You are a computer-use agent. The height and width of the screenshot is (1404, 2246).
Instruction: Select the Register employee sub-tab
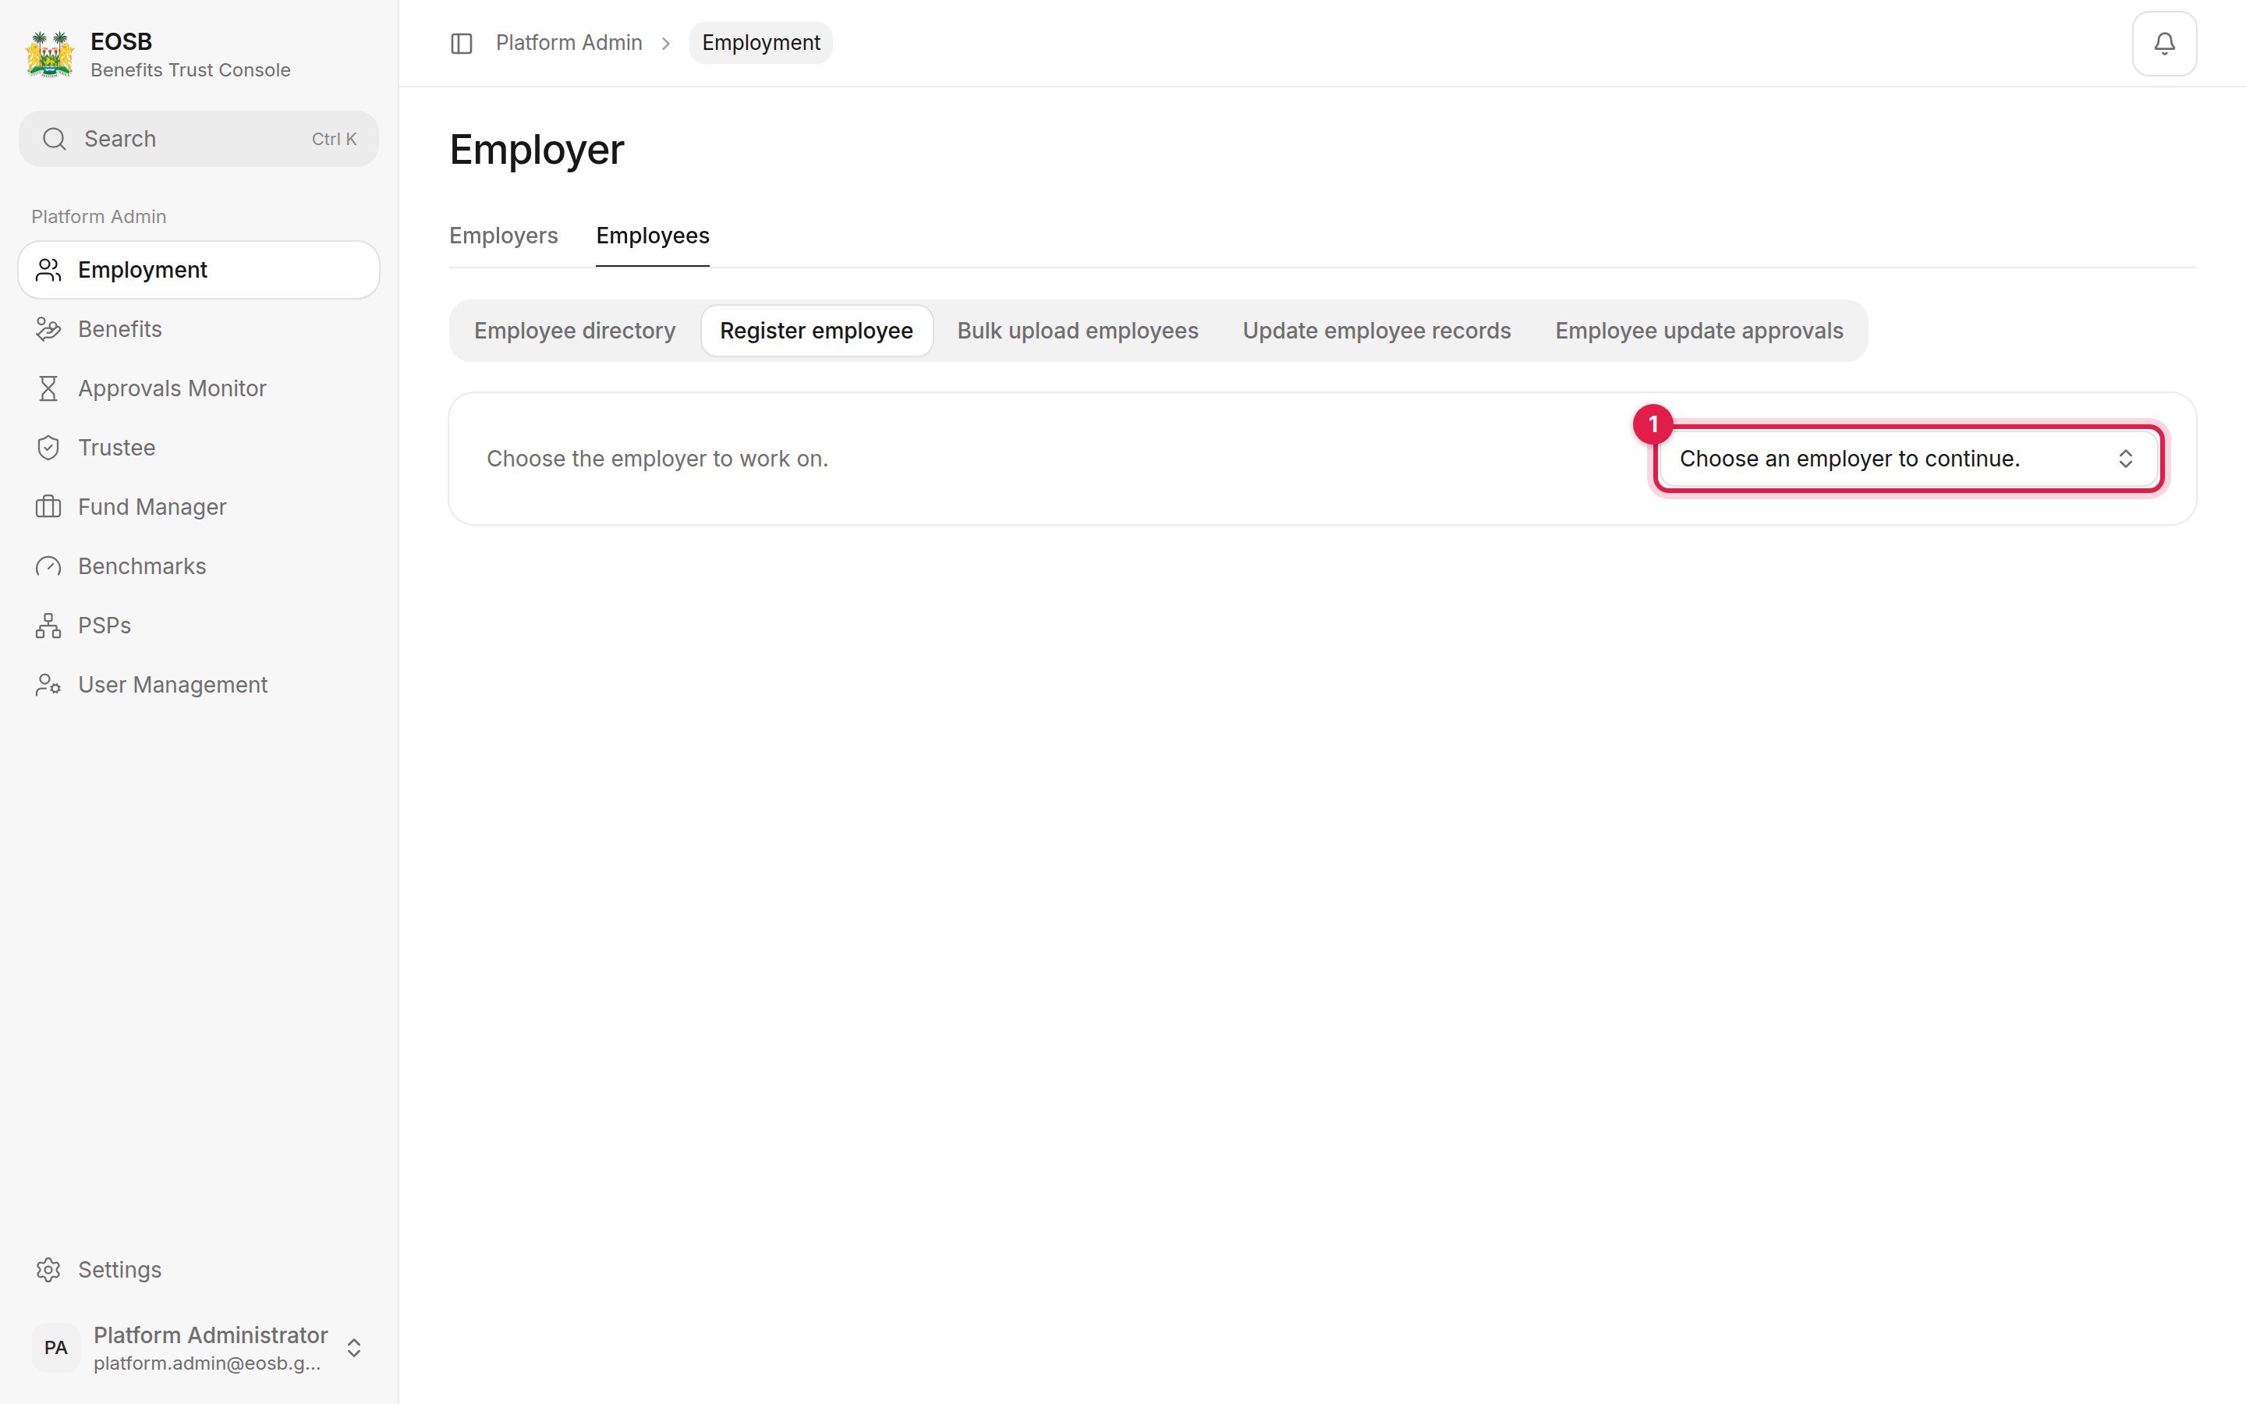pyautogui.click(x=817, y=331)
